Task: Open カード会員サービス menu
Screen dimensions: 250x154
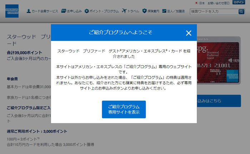Action: point(45,11)
